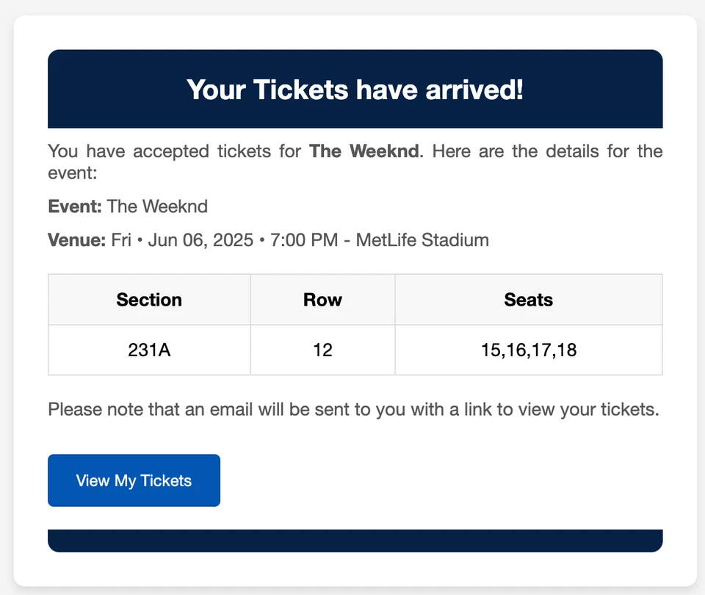This screenshot has height=595, width=705.
Task: Click the Your Tickets have arrived header banner
Action: click(355, 89)
